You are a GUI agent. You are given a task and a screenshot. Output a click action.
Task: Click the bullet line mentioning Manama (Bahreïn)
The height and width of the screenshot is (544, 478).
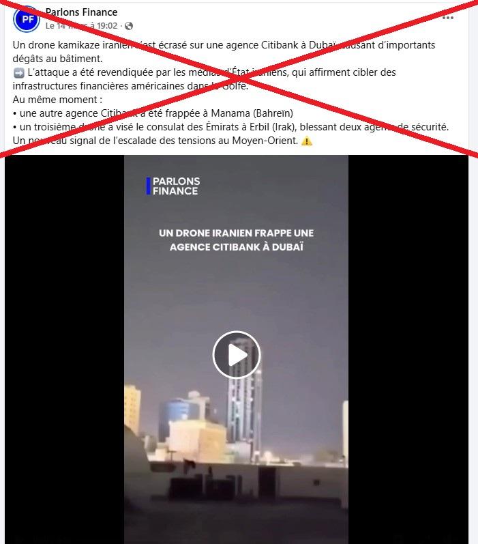(x=153, y=113)
